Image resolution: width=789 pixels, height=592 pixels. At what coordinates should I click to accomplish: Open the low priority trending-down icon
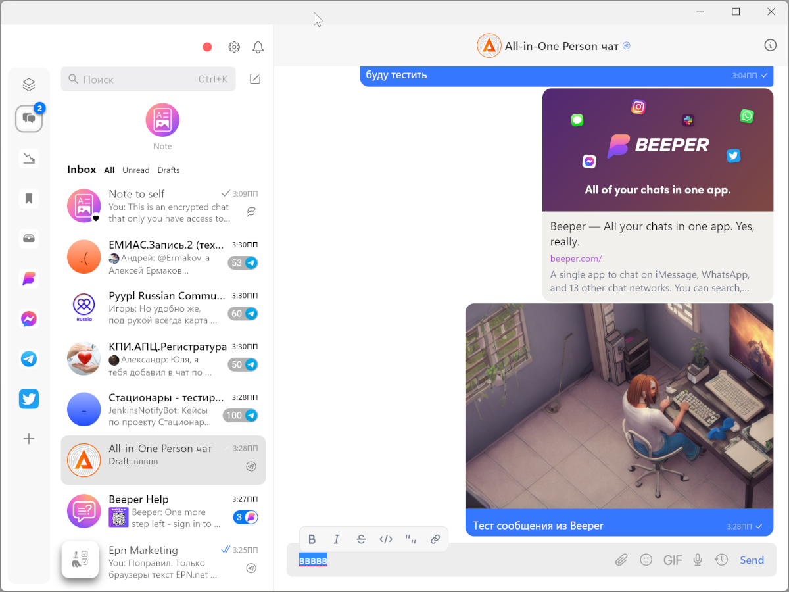click(x=29, y=159)
